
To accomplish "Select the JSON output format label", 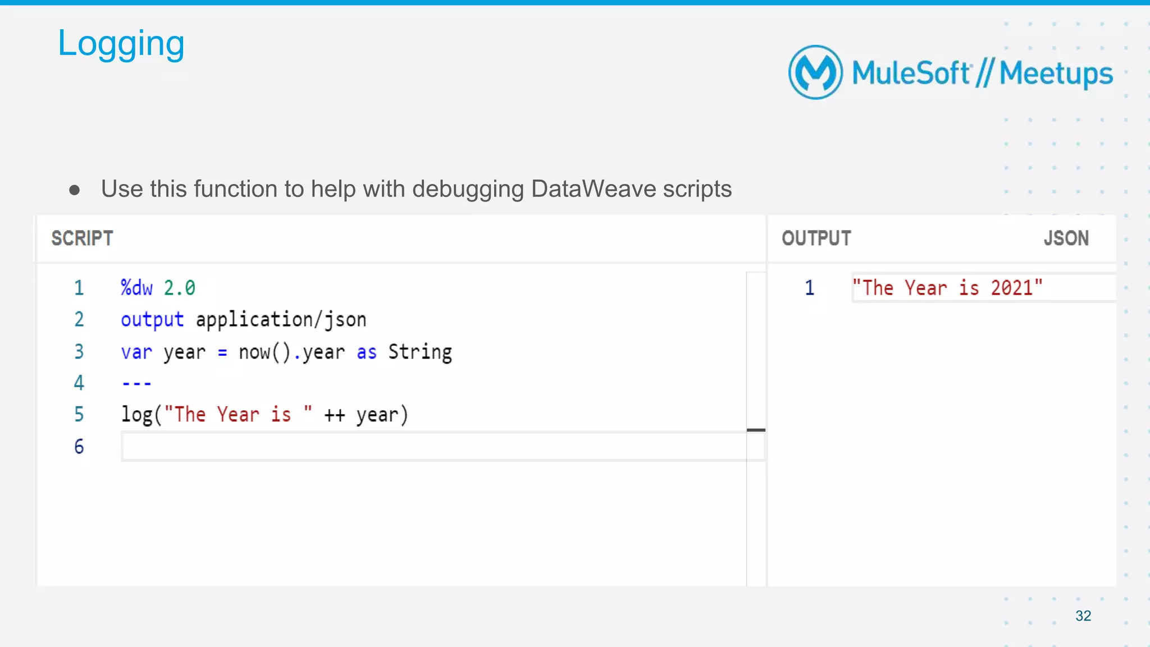I will (1066, 238).
